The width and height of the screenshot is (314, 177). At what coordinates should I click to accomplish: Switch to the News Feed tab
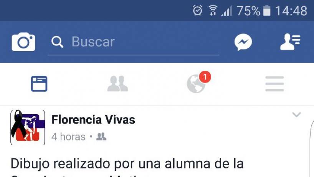tap(39, 83)
